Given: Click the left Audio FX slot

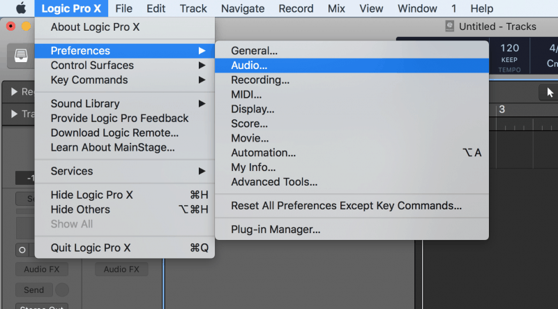Looking at the screenshot, I should [42, 269].
